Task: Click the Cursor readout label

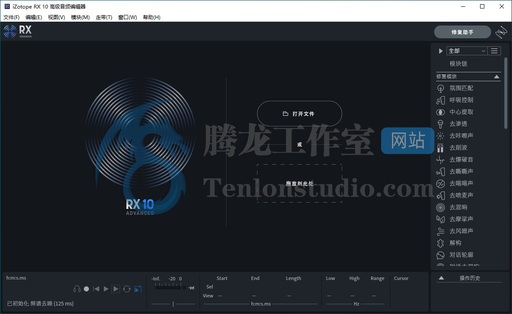Action: (401, 278)
